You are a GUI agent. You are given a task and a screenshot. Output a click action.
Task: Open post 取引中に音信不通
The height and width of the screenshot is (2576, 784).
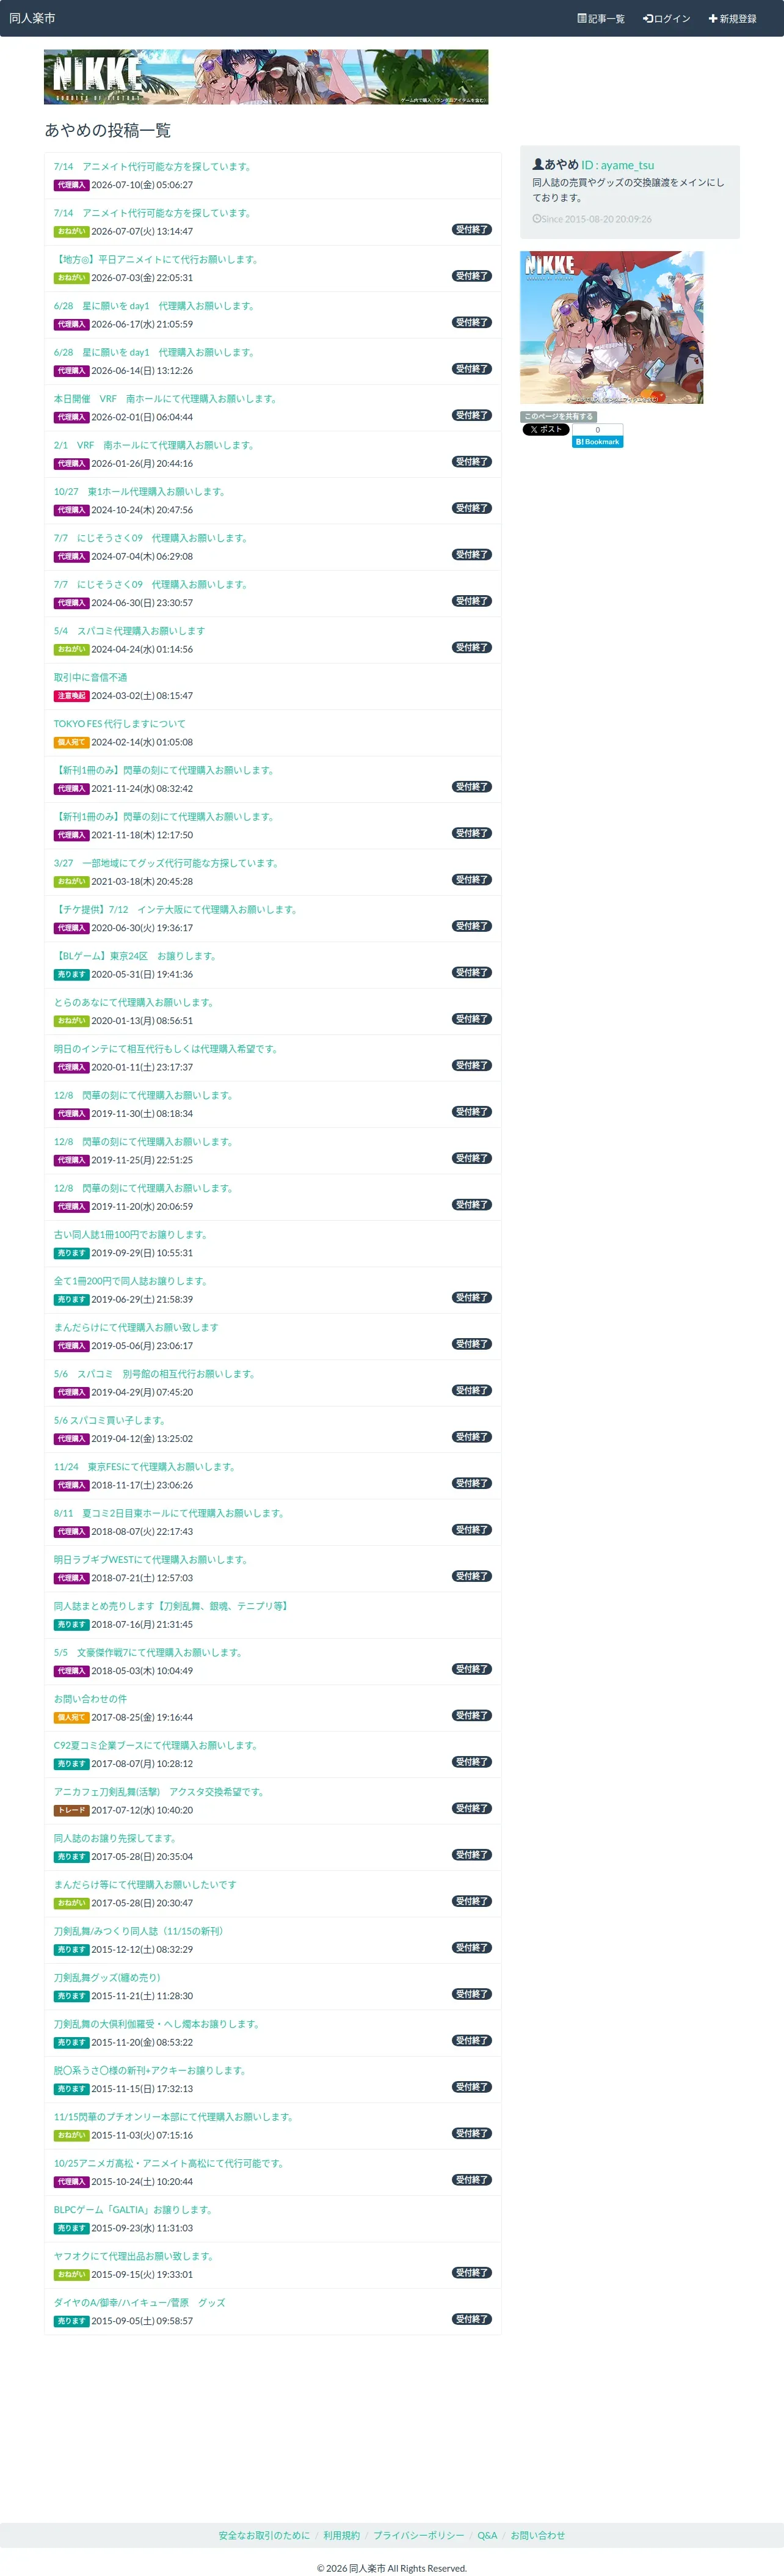[x=90, y=677]
